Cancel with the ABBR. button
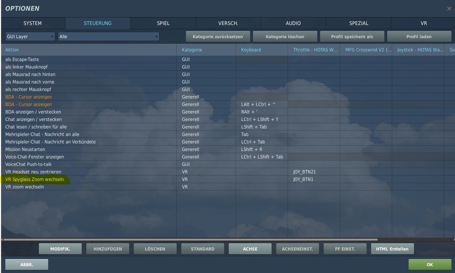The height and width of the screenshot is (273, 455). tap(27, 265)
